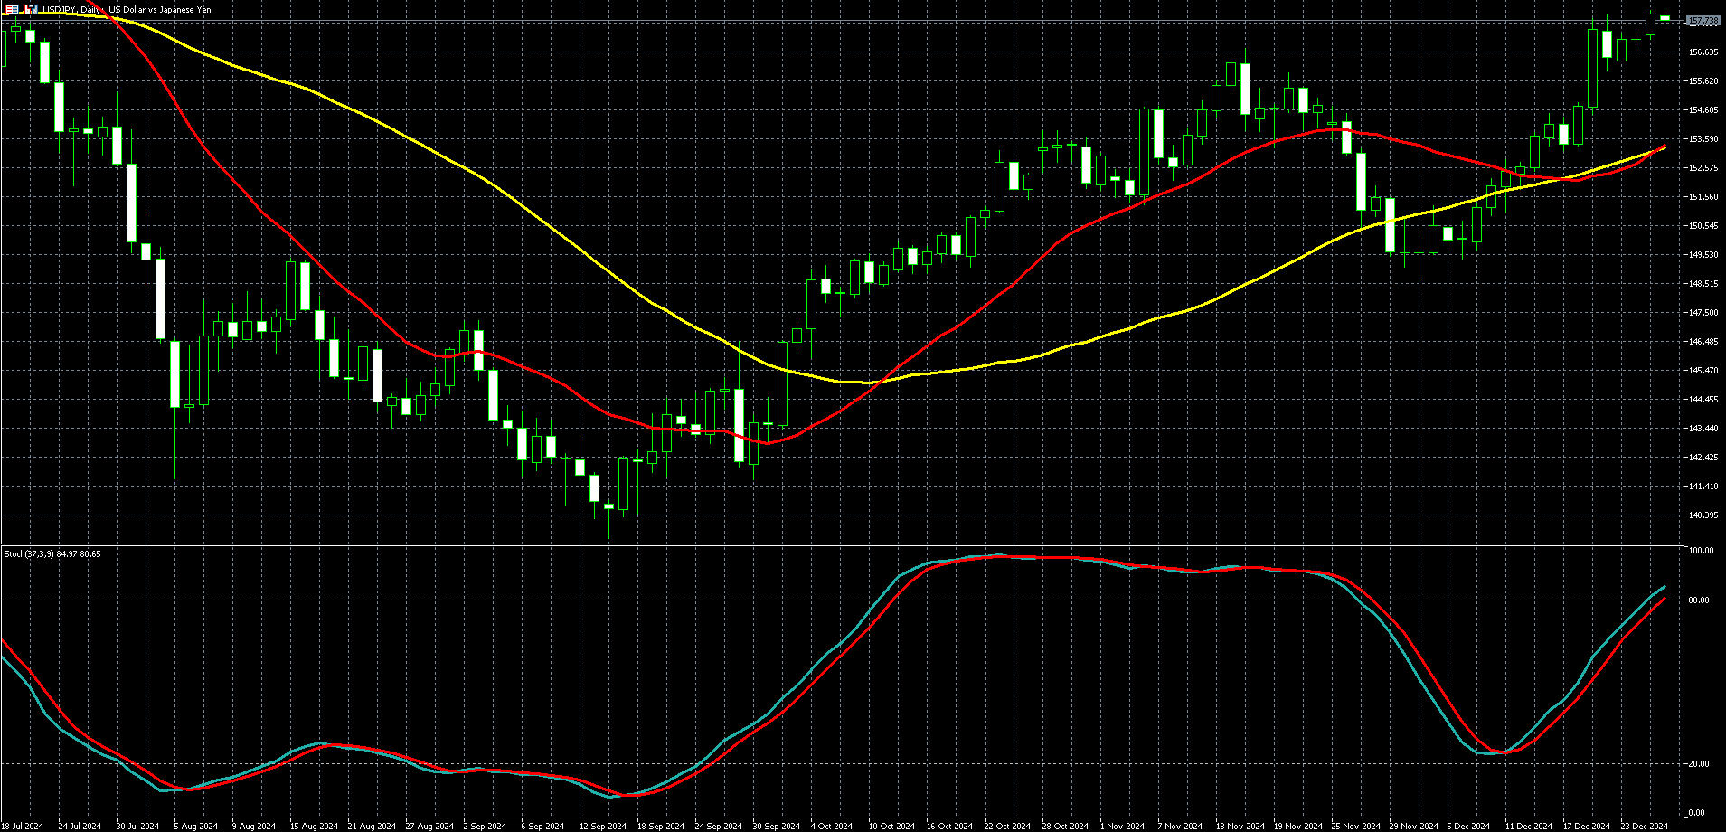Click the 140.395 price scale label
The height and width of the screenshot is (832, 1726).
[1703, 515]
